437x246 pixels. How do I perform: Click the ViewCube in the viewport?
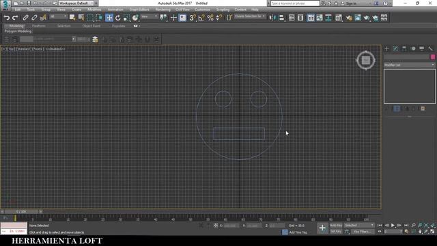pos(366,60)
